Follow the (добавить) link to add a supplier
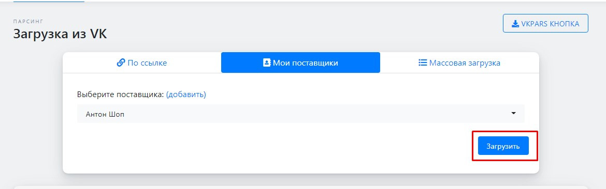Image resolution: width=606 pixels, height=189 pixels. tap(186, 94)
